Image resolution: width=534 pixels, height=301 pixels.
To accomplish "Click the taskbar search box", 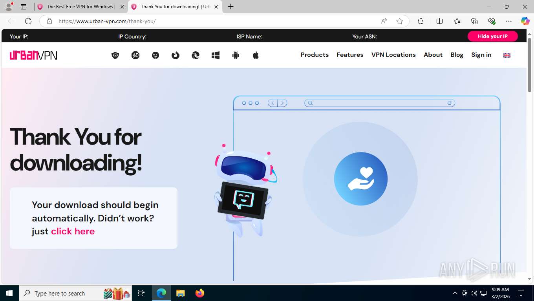I will pyautogui.click(x=76, y=293).
